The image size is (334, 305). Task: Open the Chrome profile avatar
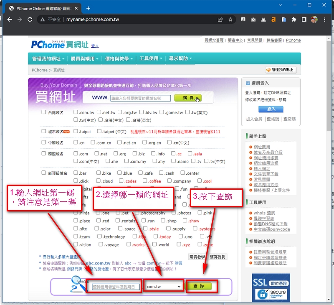(314, 19)
